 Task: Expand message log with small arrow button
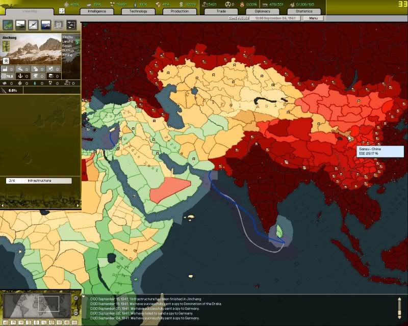(x=83, y=296)
